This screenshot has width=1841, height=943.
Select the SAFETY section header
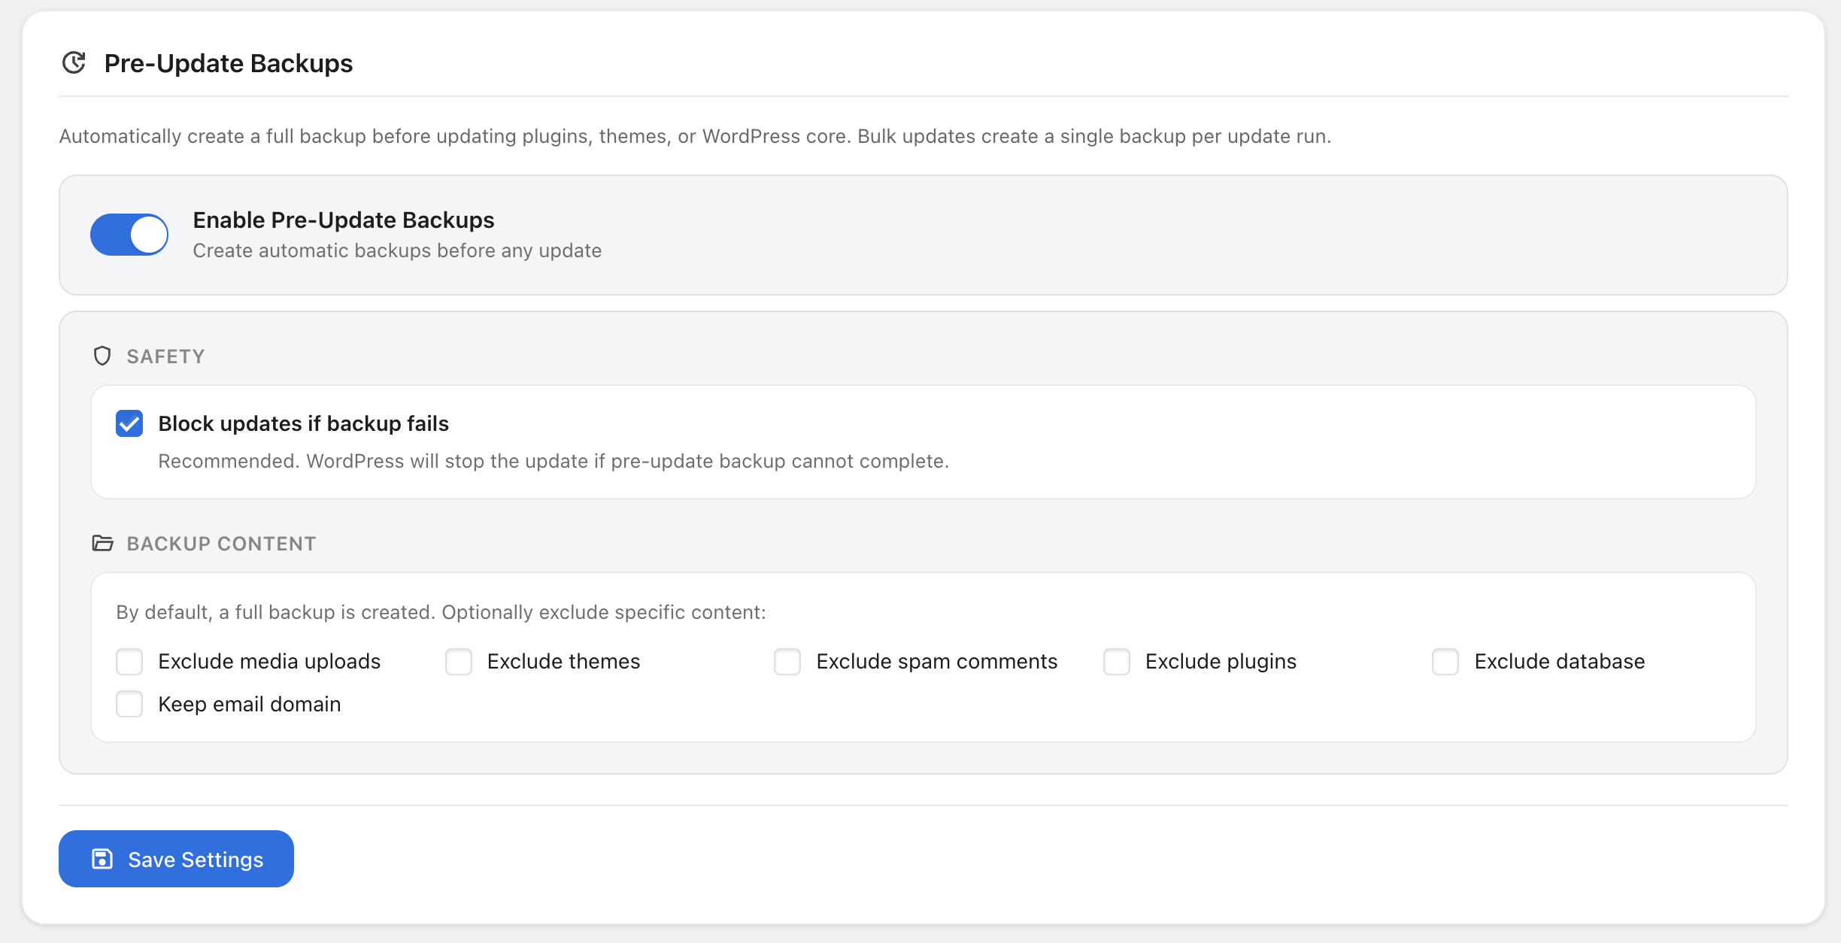point(165,356)
